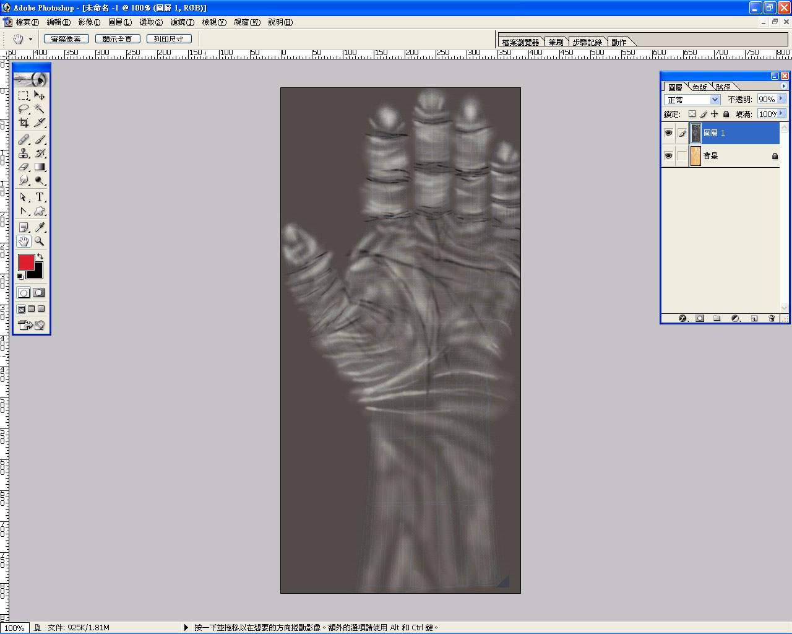Select the Lasso tool
792x634 pixels.
[x=24, y=109]
